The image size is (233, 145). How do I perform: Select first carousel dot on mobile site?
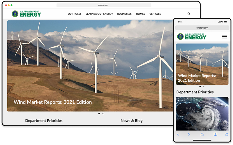tap(200, 86)
